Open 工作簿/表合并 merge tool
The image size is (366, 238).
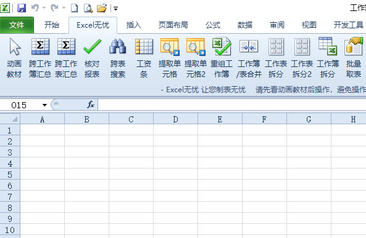(x=249, y=58)
